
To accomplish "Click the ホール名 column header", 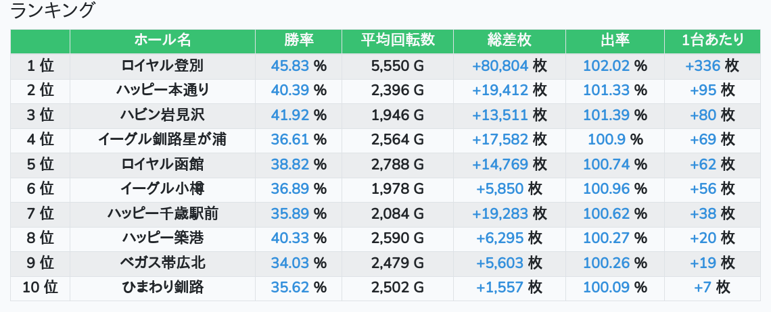I will pos(162,41).
